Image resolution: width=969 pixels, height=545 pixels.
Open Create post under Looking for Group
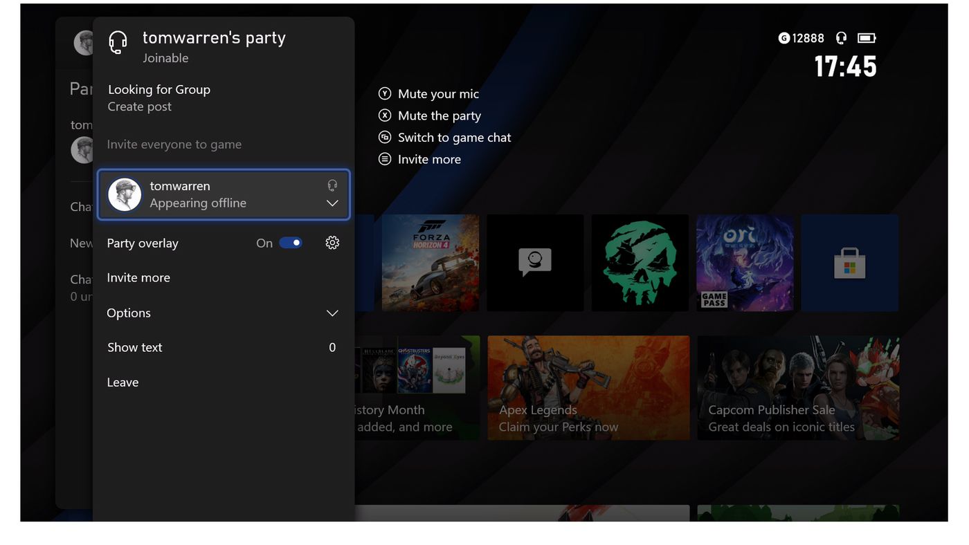[140, 107]
